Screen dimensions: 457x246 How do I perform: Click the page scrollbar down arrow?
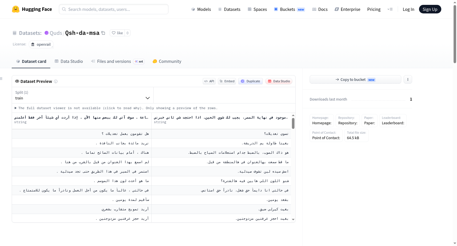(455, 243)
